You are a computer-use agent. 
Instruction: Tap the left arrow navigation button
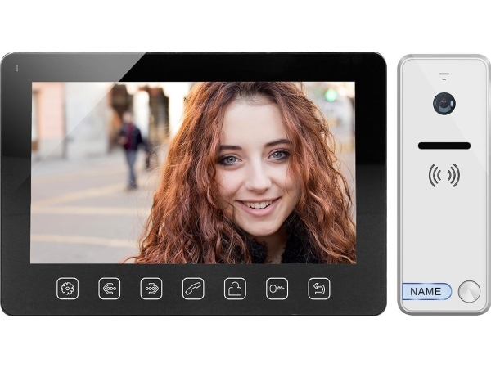coord(110,289)
